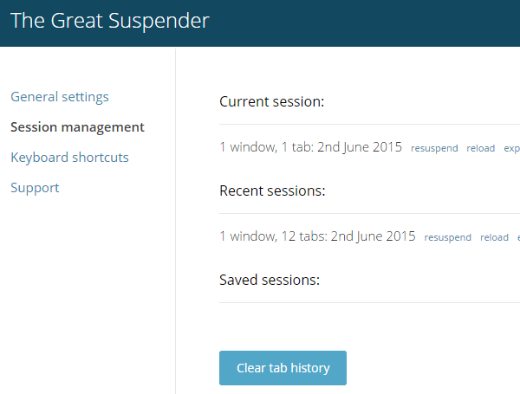Open the General settings page

(60, 97)
